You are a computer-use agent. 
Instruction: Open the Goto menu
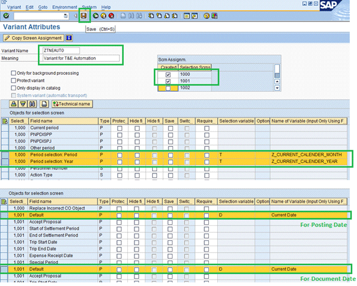tap(43, 6)
